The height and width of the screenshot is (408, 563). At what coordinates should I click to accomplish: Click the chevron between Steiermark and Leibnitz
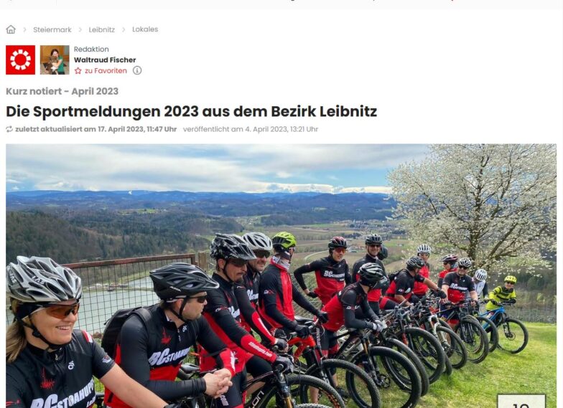[80, 30]
